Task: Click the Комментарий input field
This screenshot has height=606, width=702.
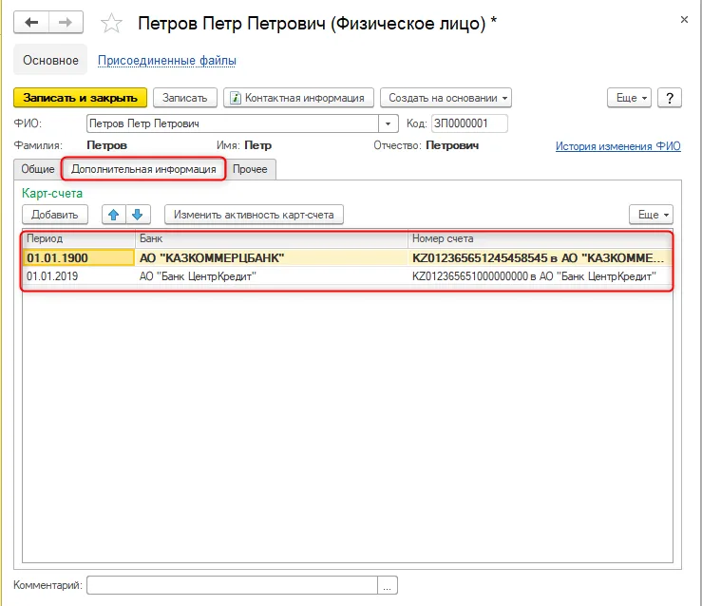Action: [233, 585]
